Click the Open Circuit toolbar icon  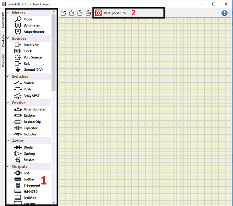[x=71, y=13]
